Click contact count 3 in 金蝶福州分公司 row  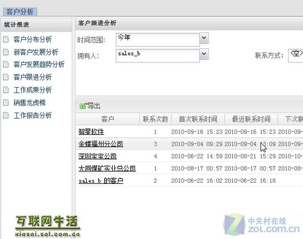[x=155, y=144]
